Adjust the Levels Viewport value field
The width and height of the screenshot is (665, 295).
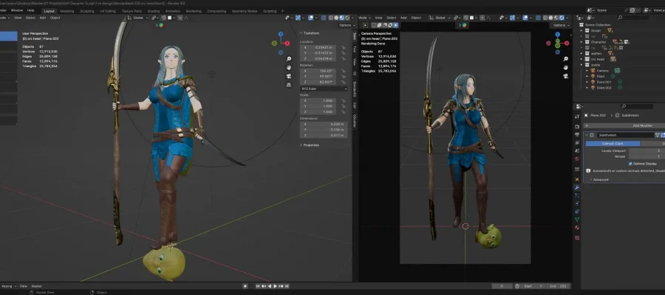647,150
